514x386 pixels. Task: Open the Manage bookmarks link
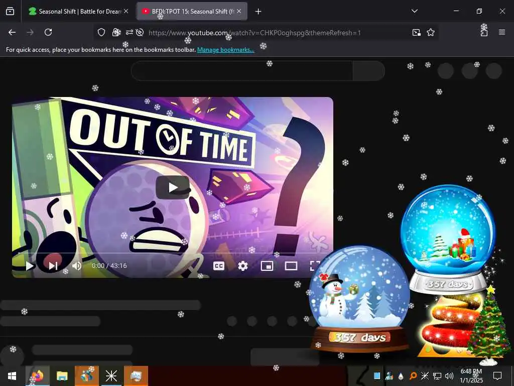[x=225, y=50]
